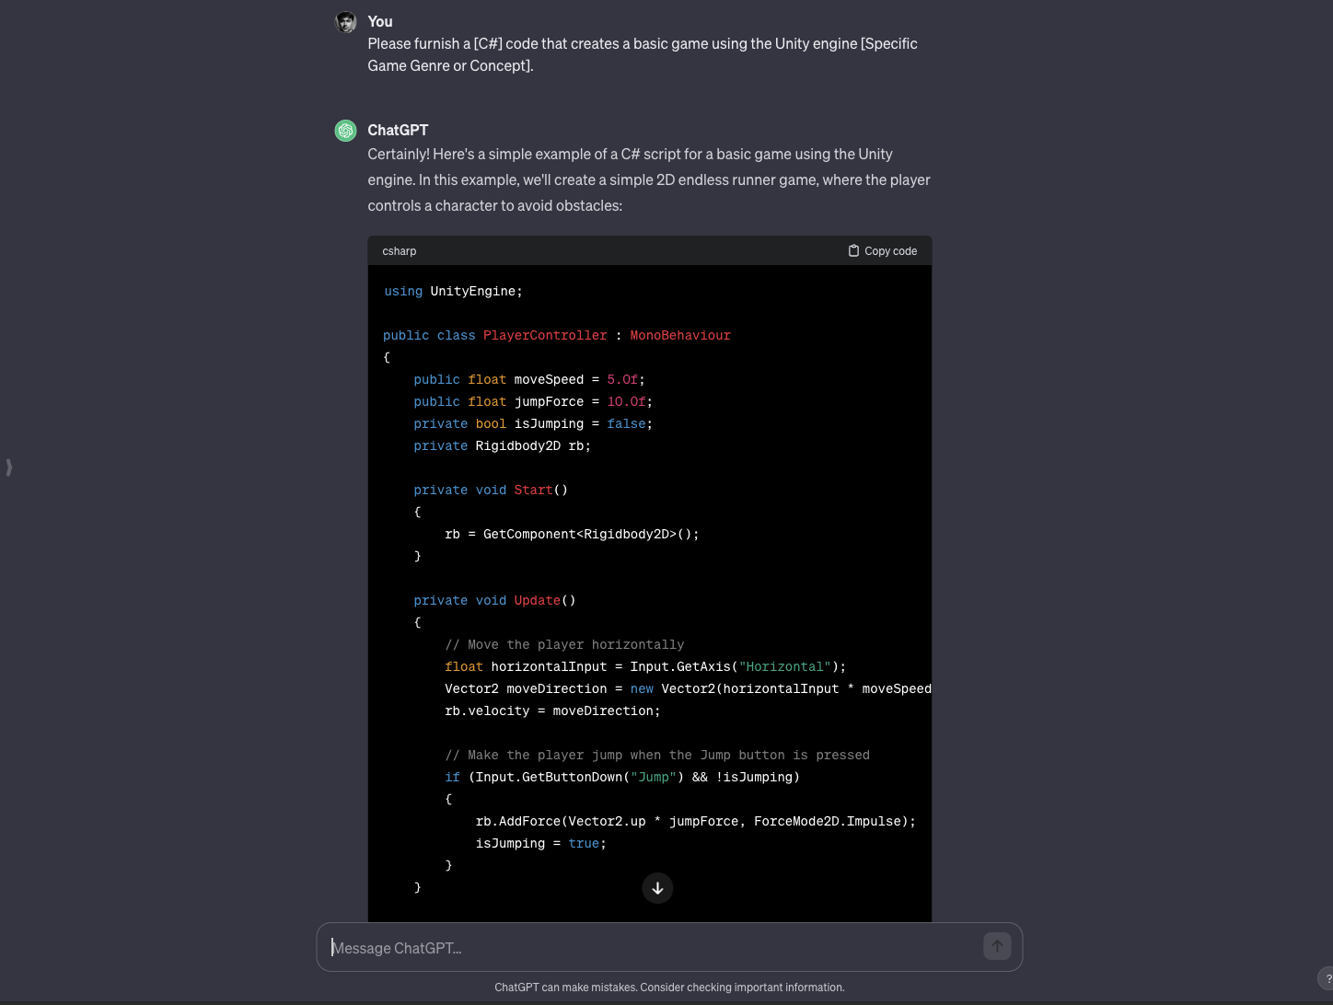The width and height of the screenshot is (1333, 1005).
Task: Click the ChatGPT logo icon next to the response
Action: (x=345, y=130)
